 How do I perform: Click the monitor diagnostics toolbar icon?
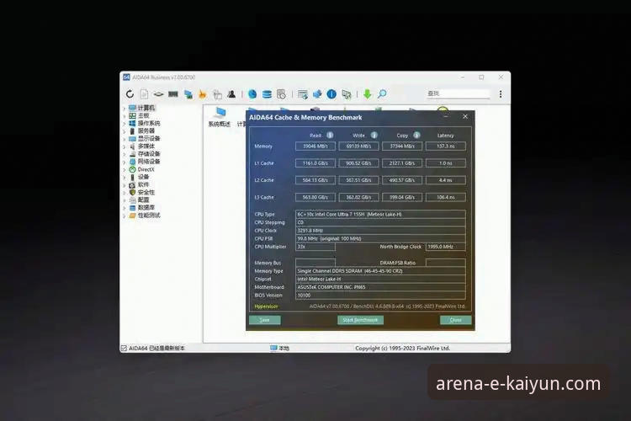pos(303,94)
